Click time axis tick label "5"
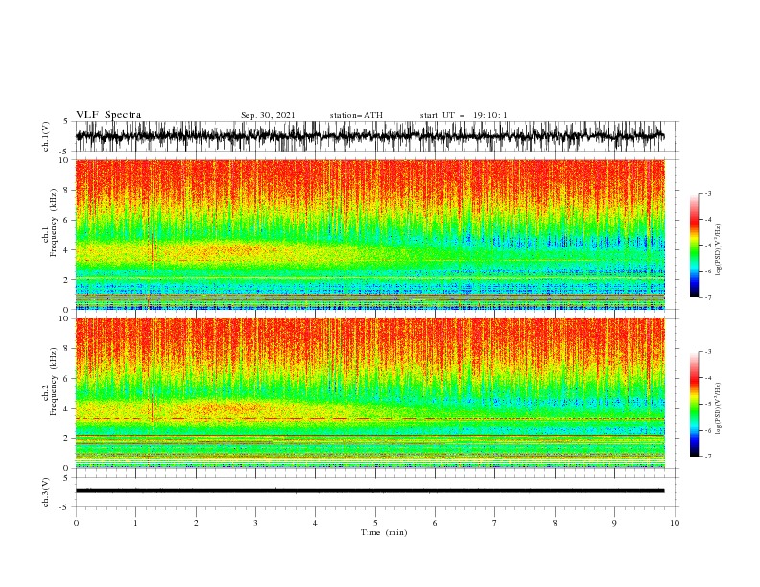The image size is (760, 587). [375, 523]
